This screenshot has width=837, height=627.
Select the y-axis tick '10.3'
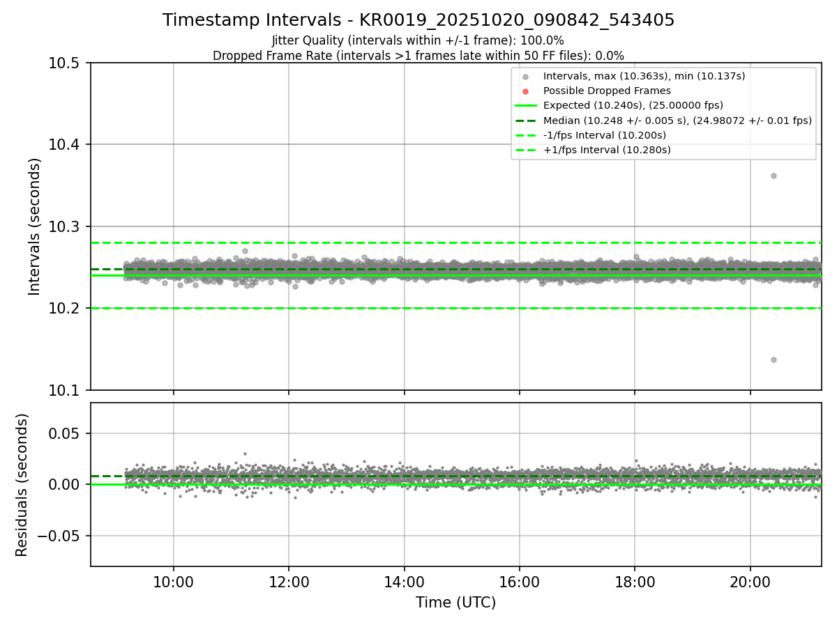[65, 226]
